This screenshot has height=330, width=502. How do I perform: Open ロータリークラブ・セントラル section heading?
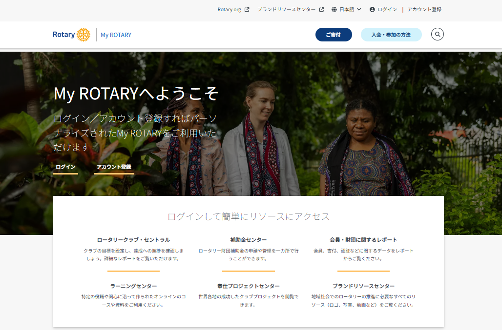[134, 240]
